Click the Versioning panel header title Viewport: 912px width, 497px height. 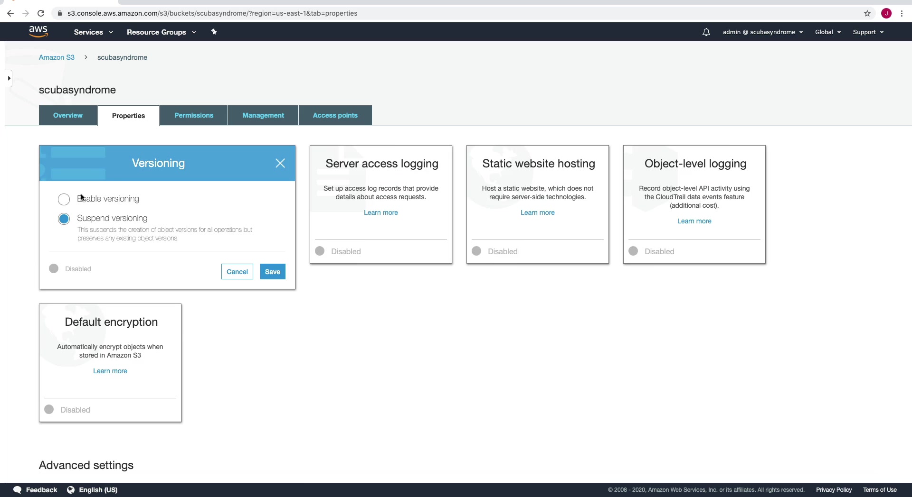[158, 163]
